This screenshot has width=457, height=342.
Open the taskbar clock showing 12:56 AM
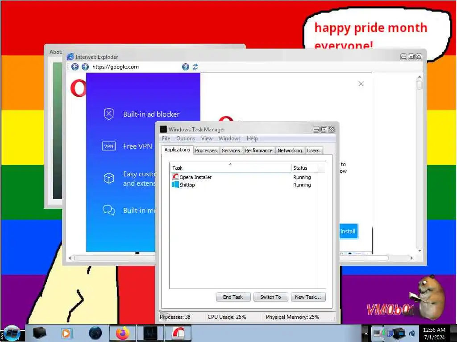(434, 333)
